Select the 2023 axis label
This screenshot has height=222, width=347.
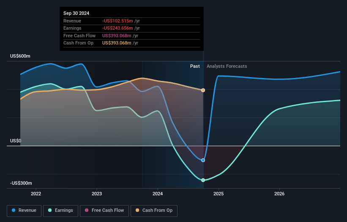point(97,194)
